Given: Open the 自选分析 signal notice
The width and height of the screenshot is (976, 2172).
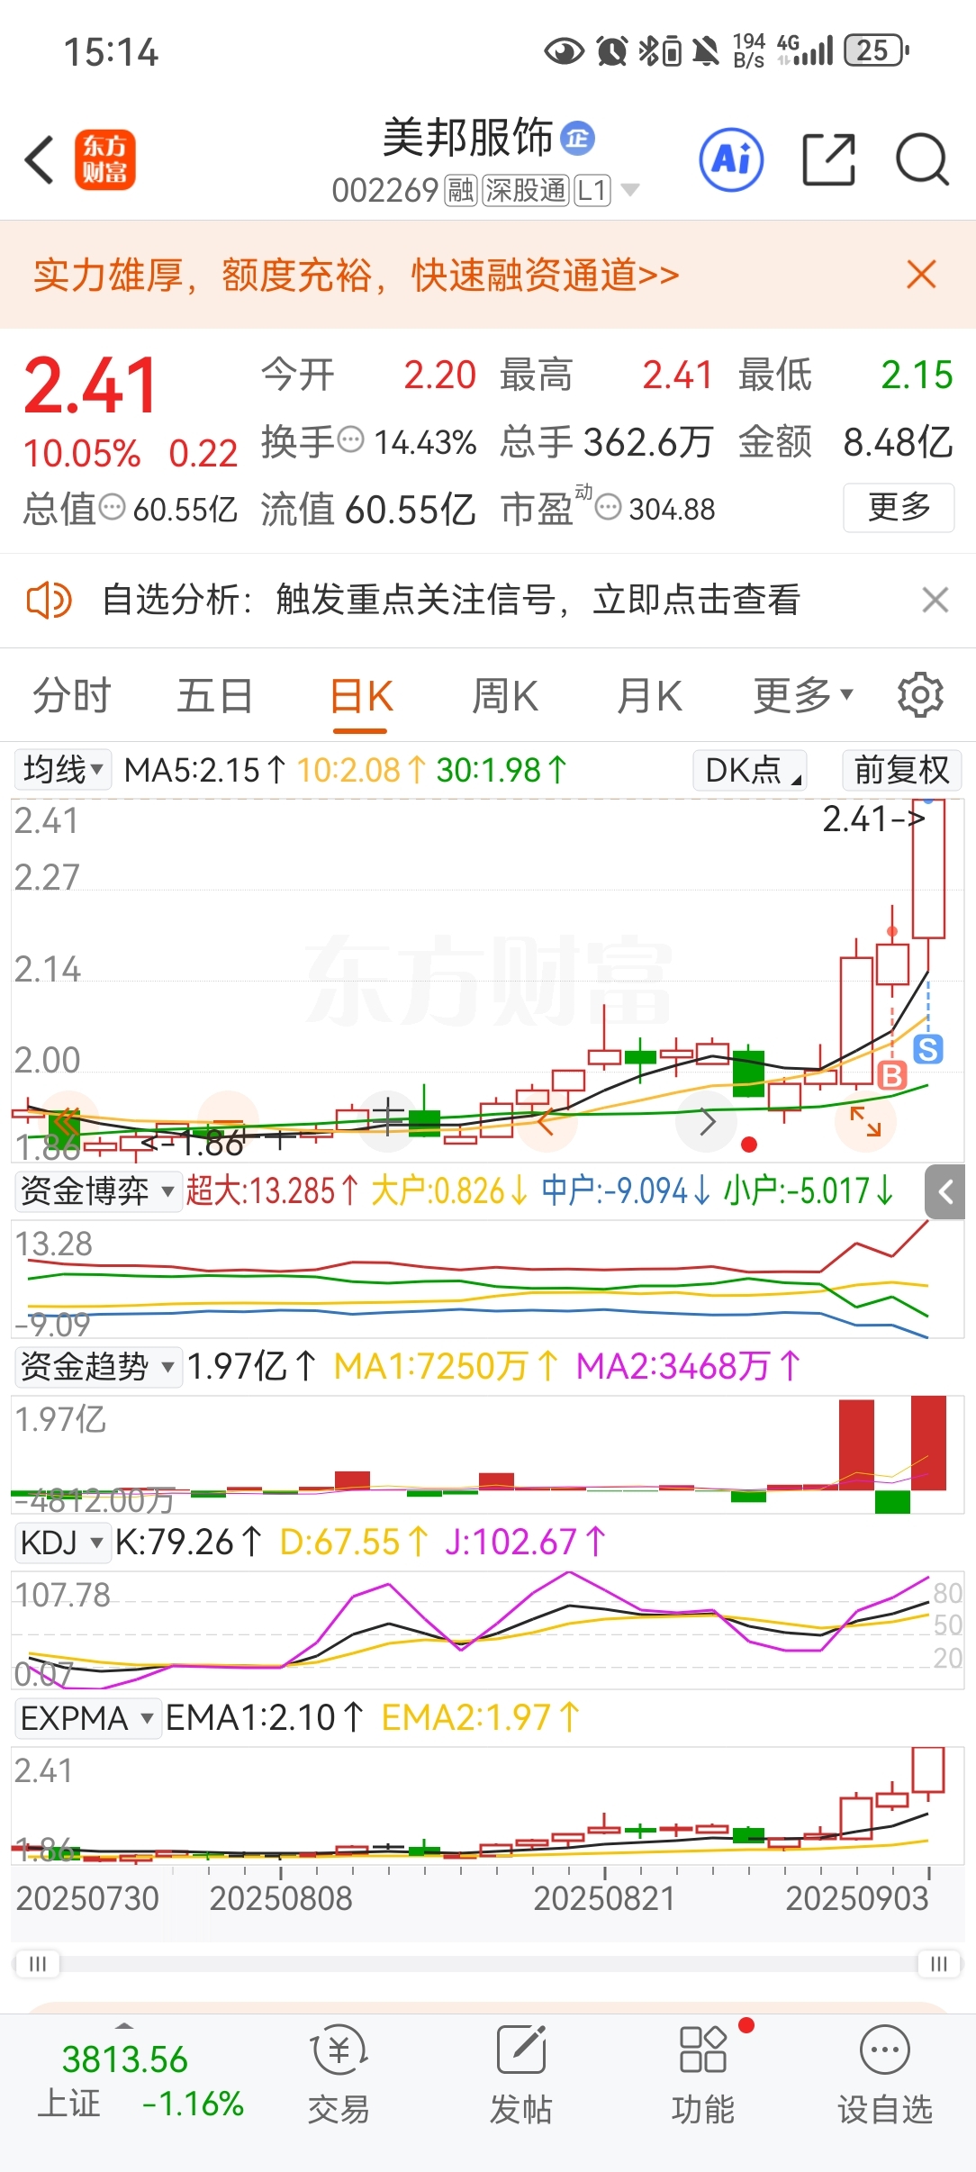Looking at the screenshot, I should click(451, 600).
